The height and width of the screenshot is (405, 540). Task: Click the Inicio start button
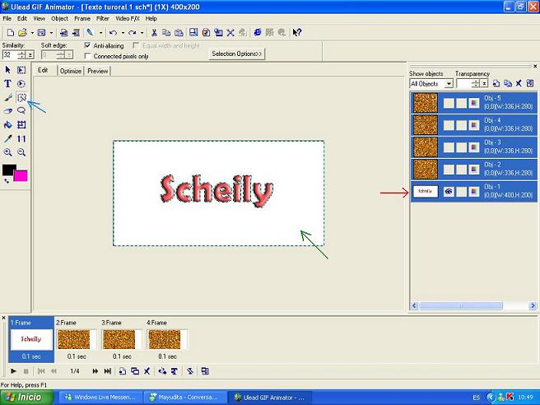click(27, 398)
